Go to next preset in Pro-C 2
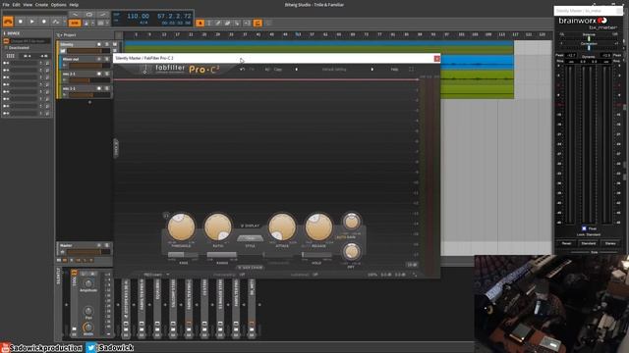Image resolution: width=629 pixels, height=353 pixels. point(372,70)
